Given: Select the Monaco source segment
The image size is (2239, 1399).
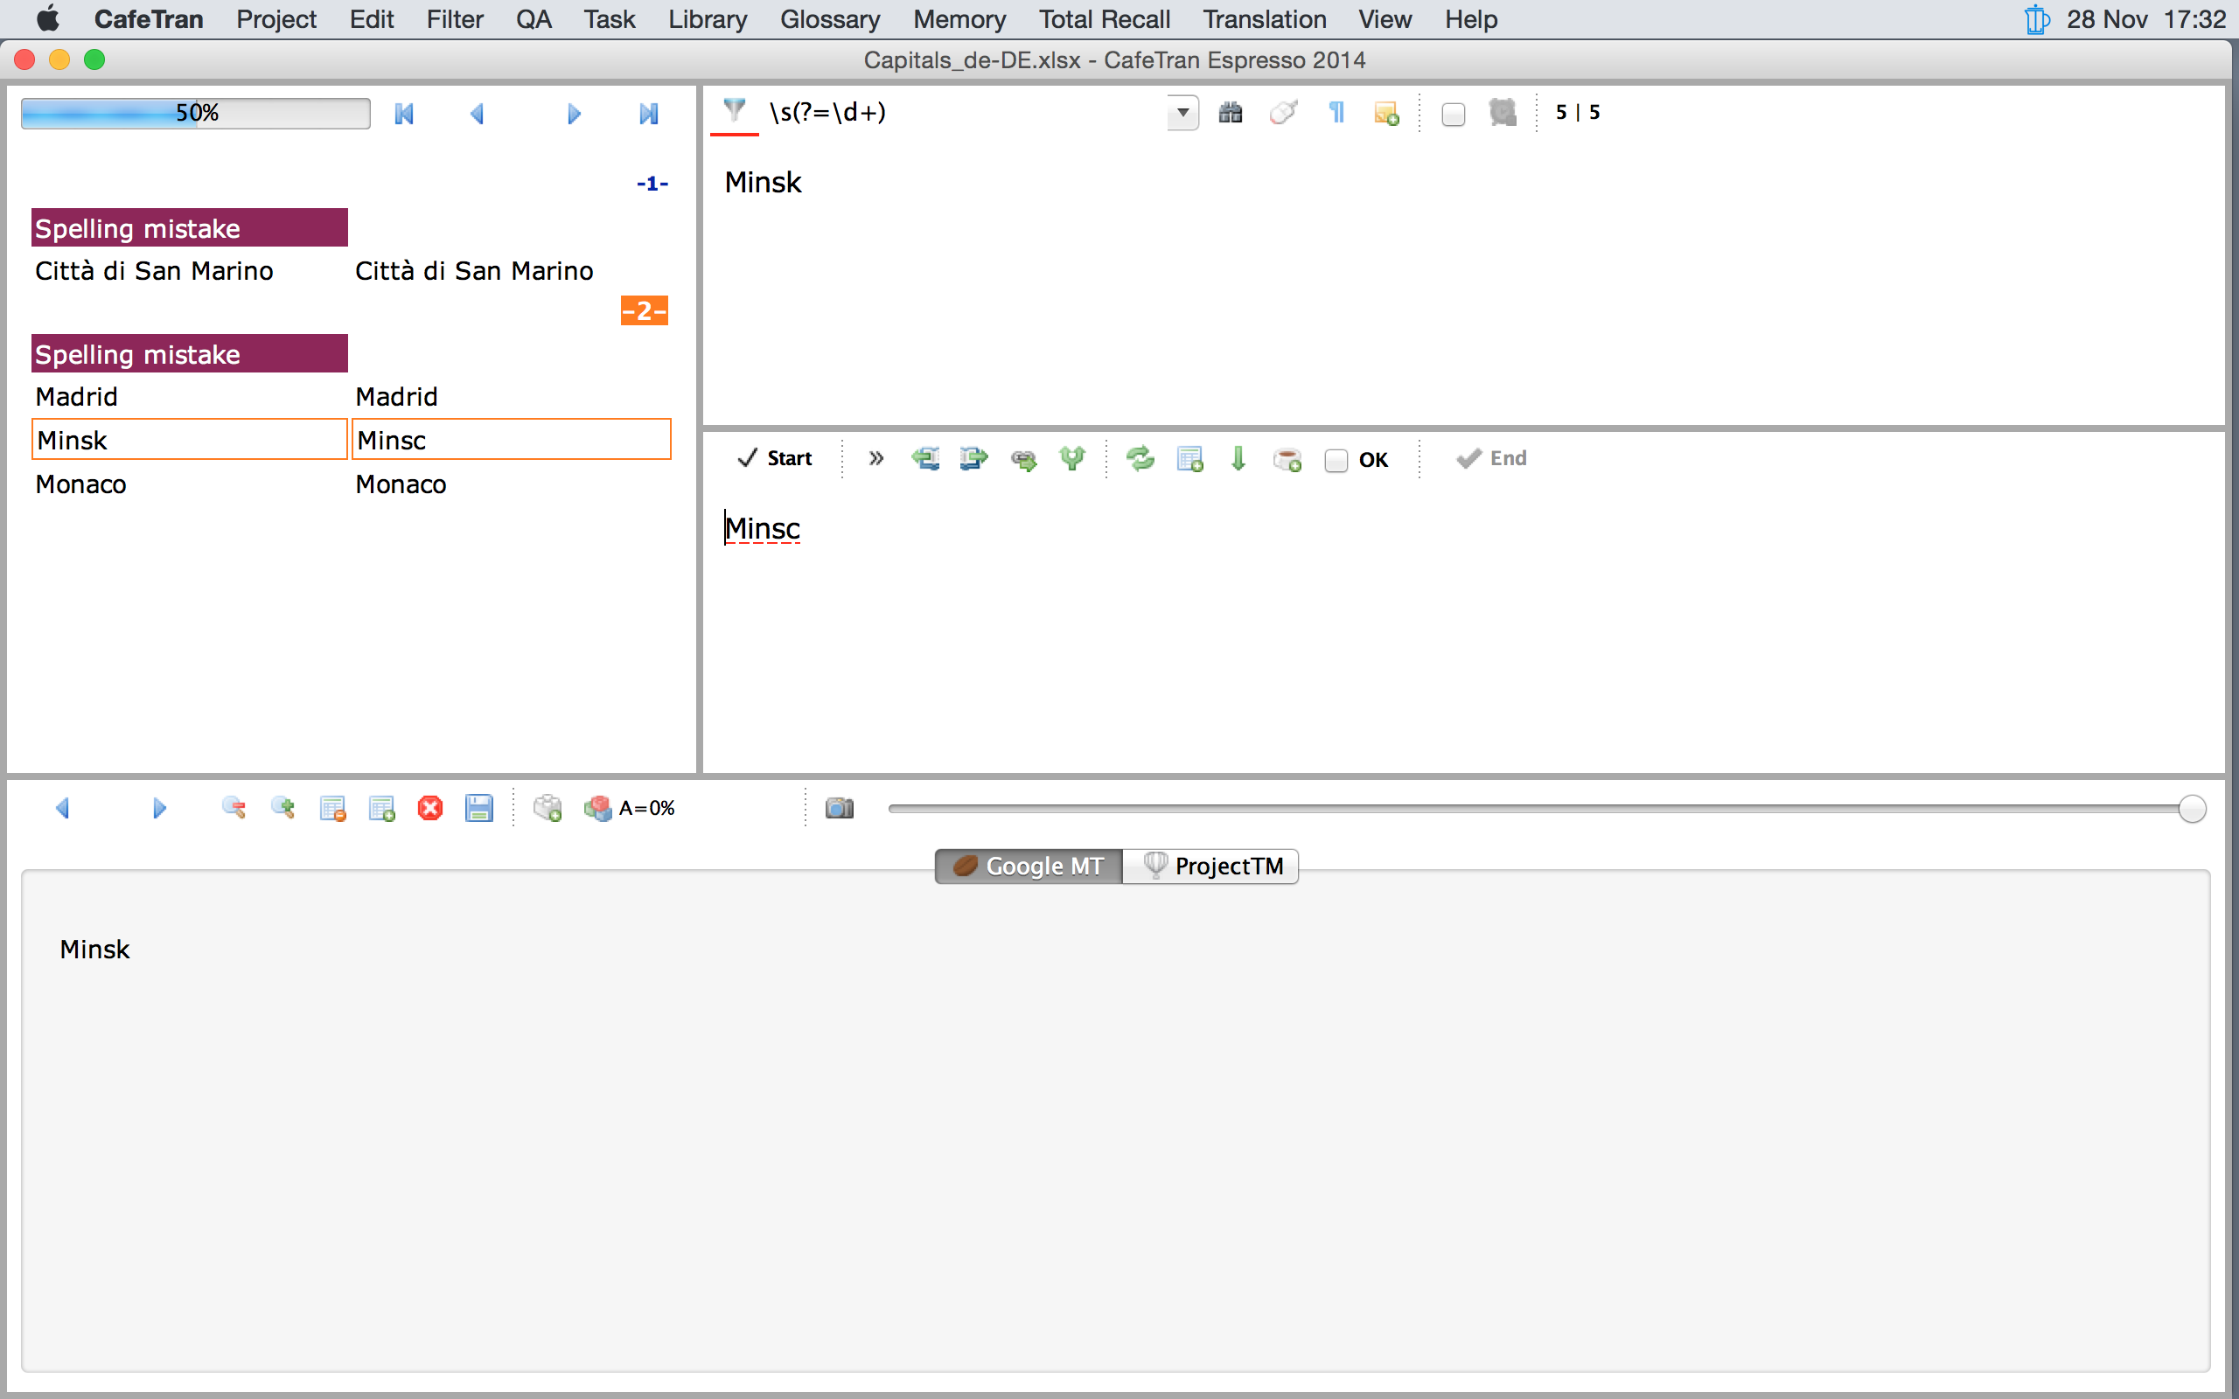Looking at the screenshot, I should tap(81, 484).
